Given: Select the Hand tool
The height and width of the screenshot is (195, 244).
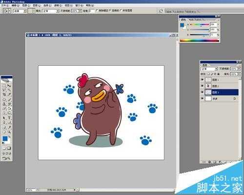Looking at the screenshot, I should pyautogui.click(x=4, y=132).
